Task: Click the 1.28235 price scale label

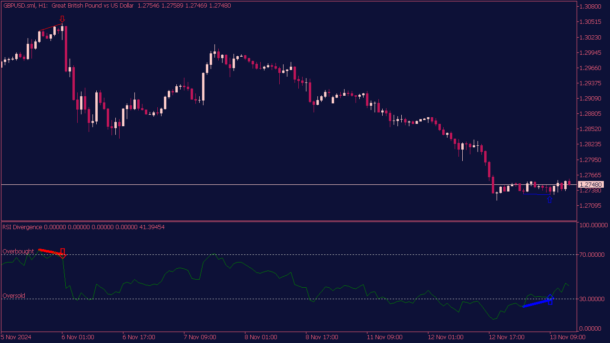Action: click(x=590, y=144)
